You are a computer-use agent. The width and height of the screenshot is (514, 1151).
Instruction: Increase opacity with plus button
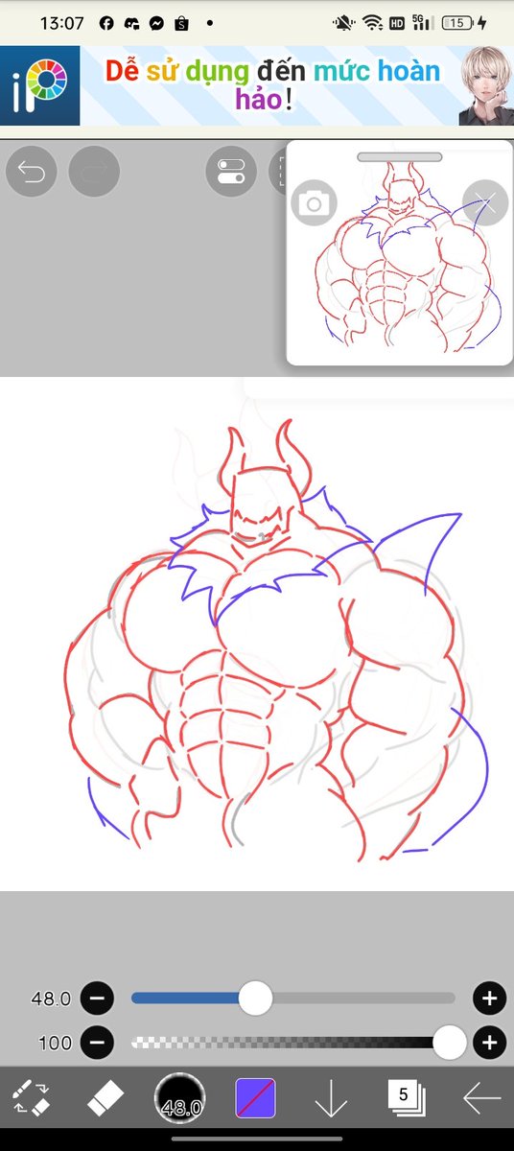pos(489,1042)
